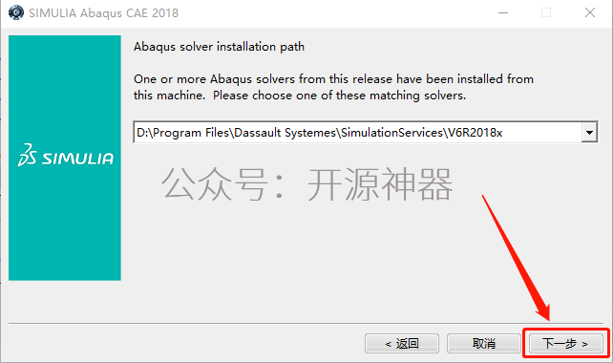
Task: Click the lower teal banner area below the logo
Action: 65,224
